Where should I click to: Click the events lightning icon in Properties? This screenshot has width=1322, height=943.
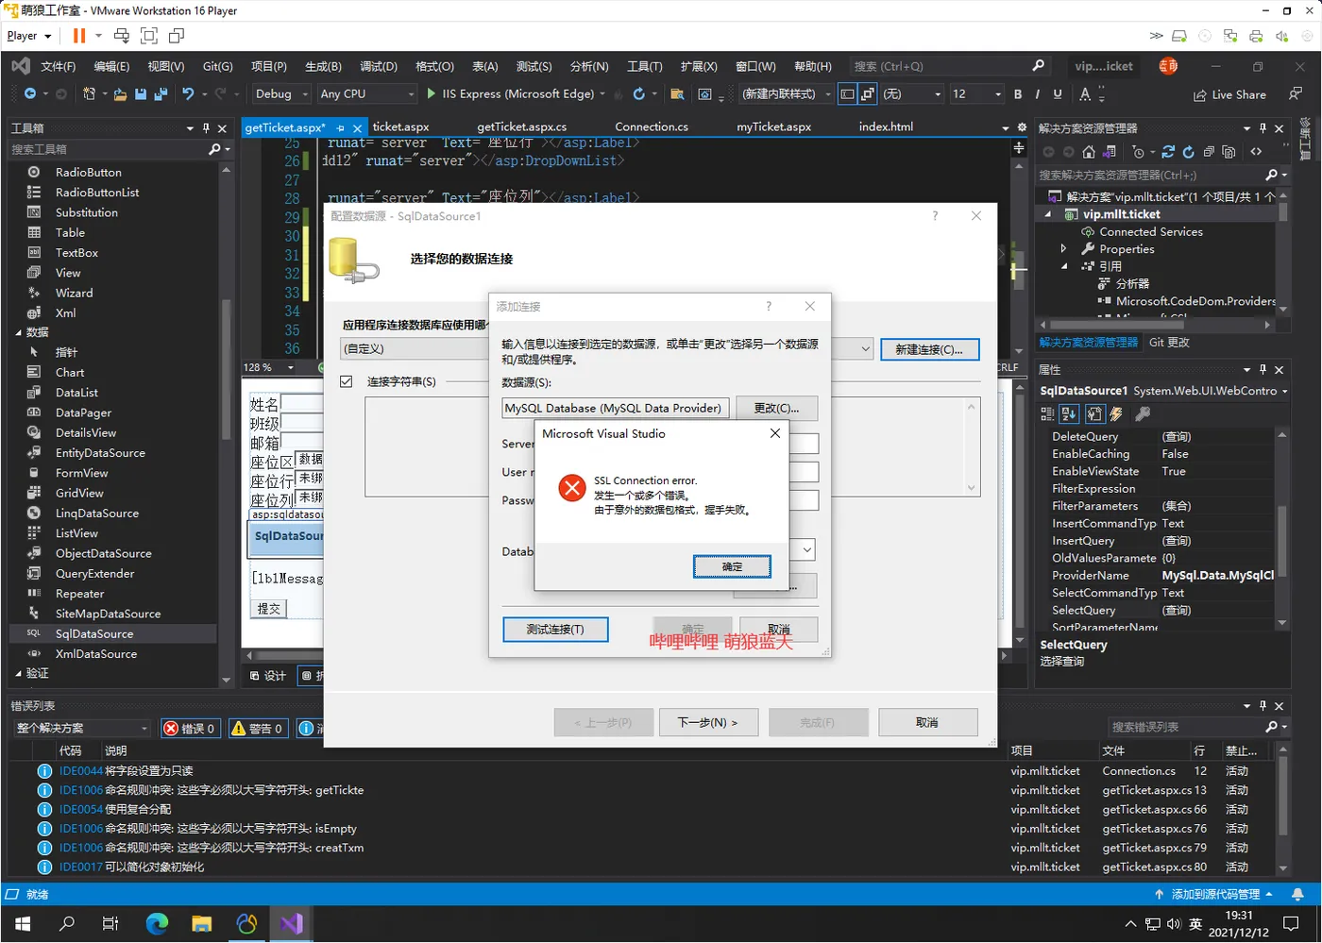1116,413
